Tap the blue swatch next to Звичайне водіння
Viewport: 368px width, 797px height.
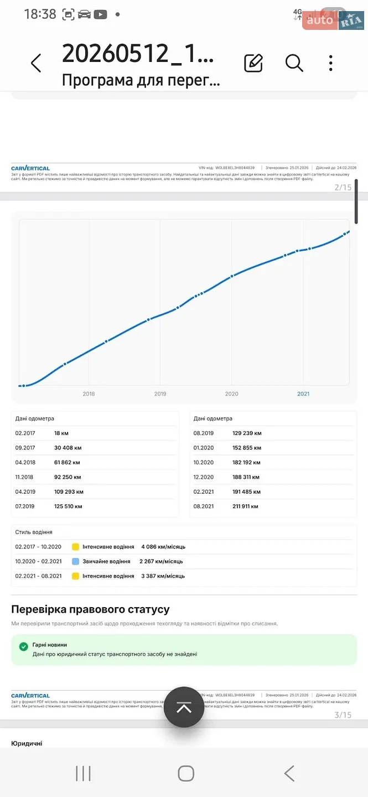point(75,561)
